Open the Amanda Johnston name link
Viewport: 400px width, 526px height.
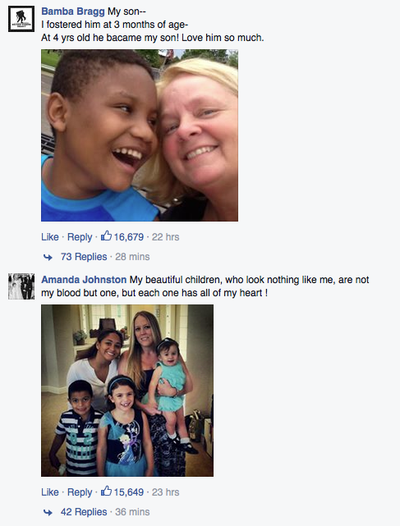click(x=84, y=280)
